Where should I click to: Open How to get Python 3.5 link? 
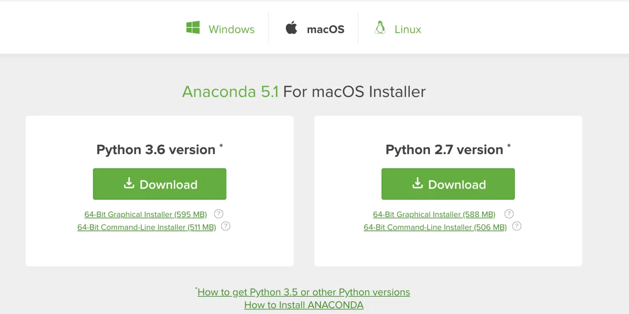[304, 292]
